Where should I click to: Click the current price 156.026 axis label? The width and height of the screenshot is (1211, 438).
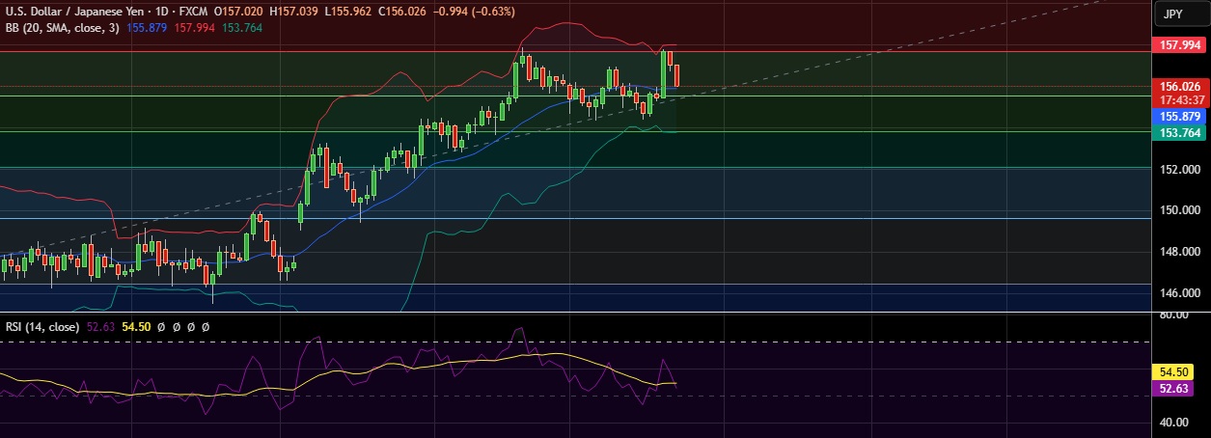(x=1179, y=86)
